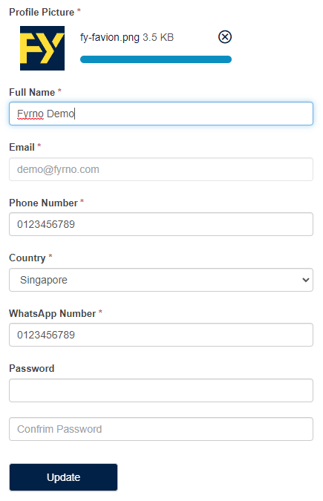Click the Password field label
Screen dimensions: 323x501
[32, 368]
